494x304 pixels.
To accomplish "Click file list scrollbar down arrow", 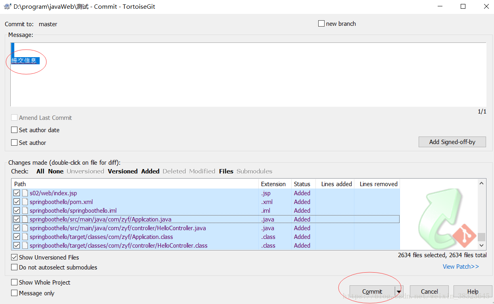I will [482, 246].
